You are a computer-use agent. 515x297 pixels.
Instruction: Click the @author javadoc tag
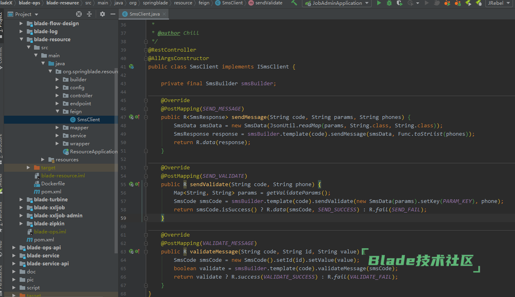click(169, 33)
